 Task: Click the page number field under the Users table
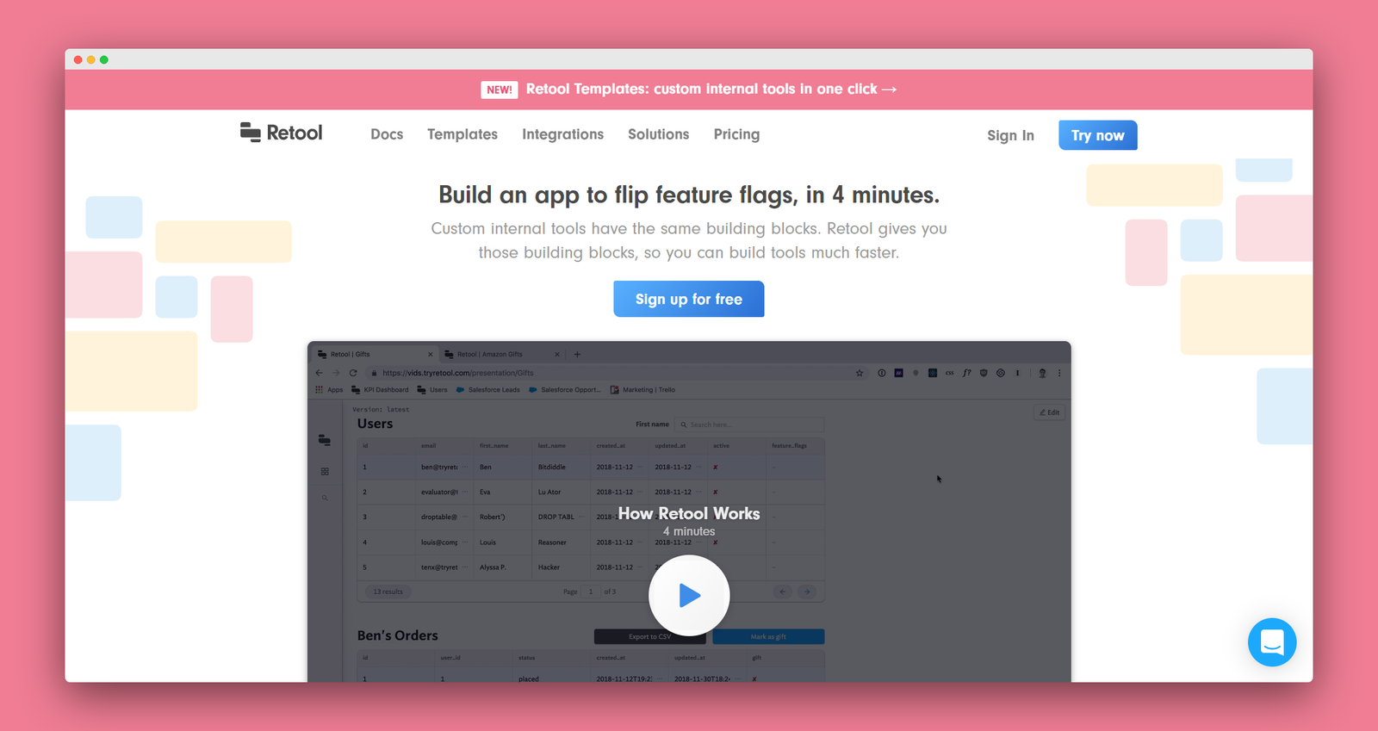click(591, 592)
